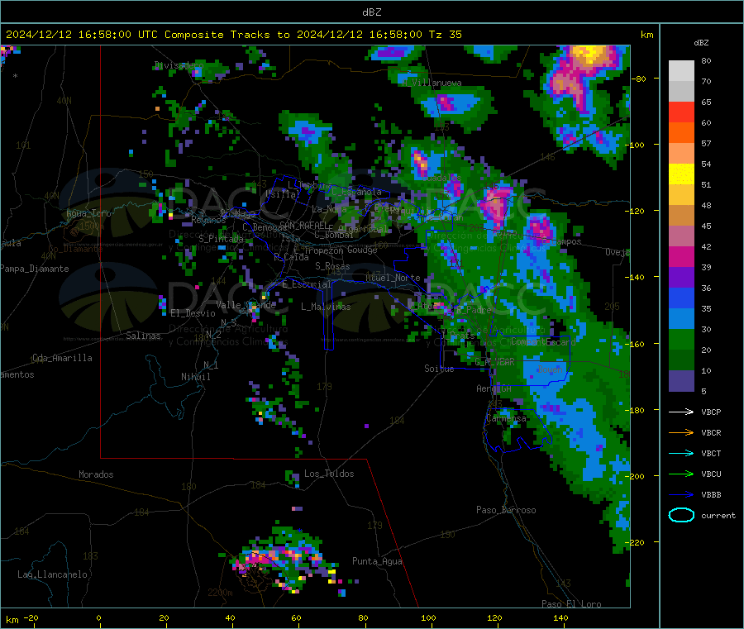The image size is (744, 629).
Task: Click the '5' value on dBZ scale
Action: pos(703,391)
